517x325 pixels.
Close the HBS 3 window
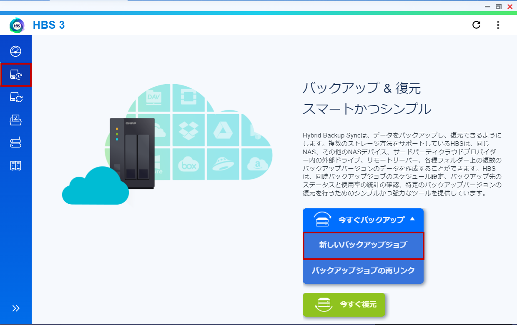pyautogui.click(x=509, y=7)
